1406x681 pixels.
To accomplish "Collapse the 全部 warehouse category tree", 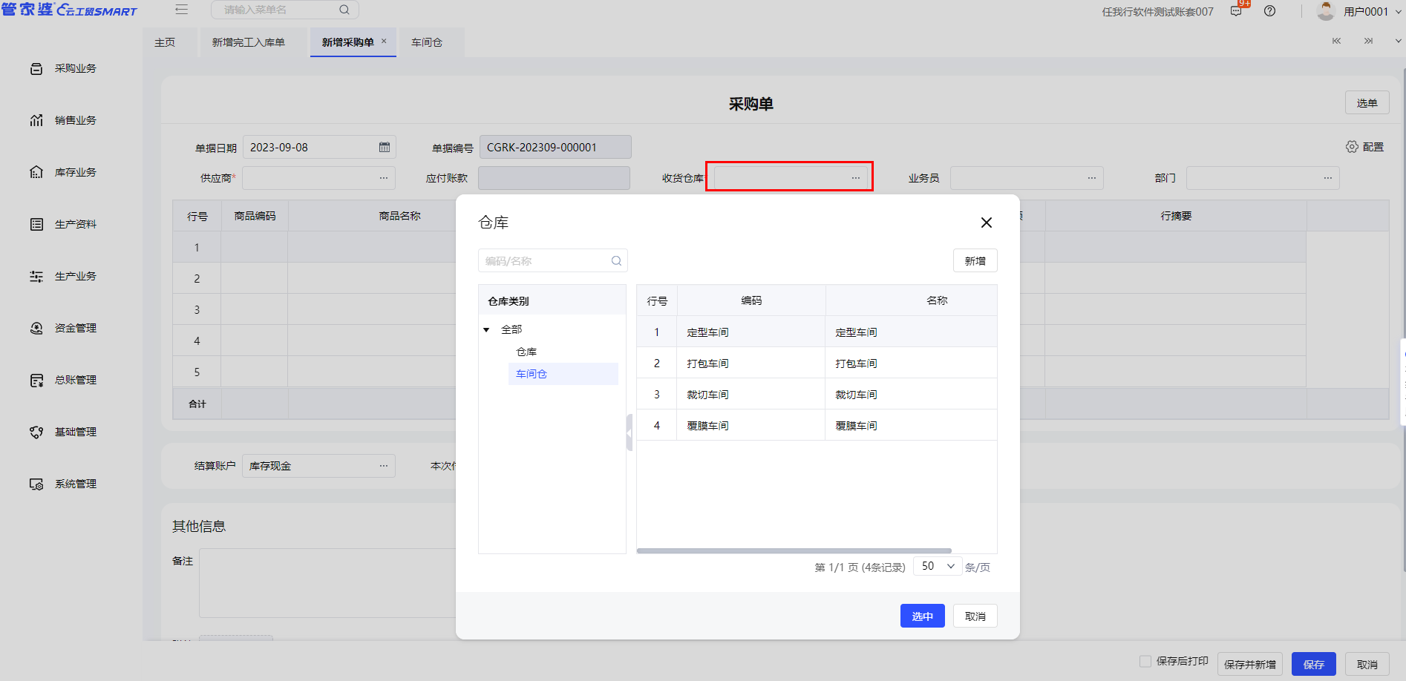I will coord(486,329).
